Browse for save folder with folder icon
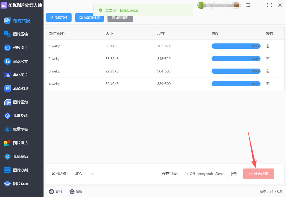Screen dimensions: 286x197 [x=234, y=174]
